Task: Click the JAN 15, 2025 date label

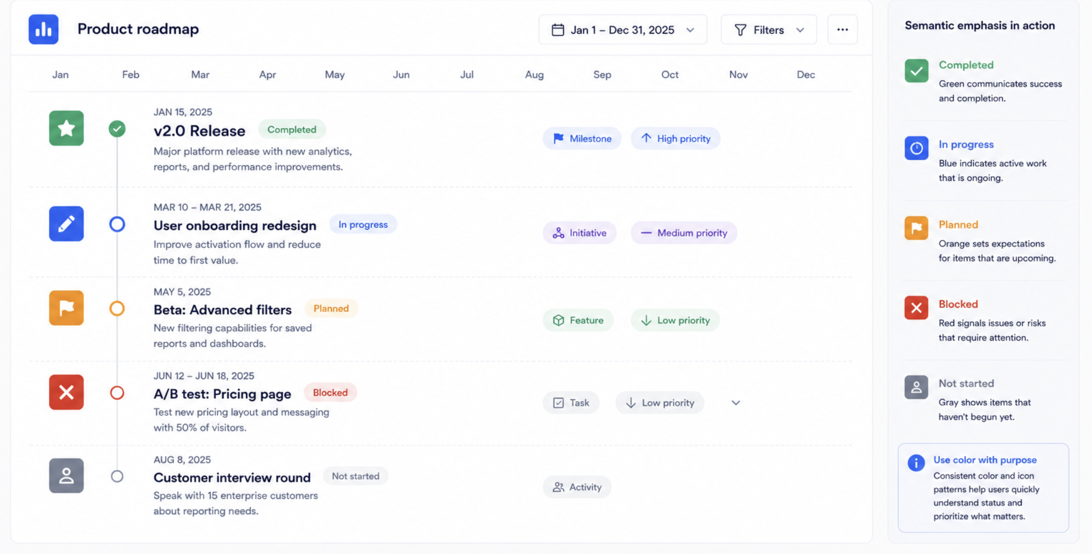Action: (x=183, y=112)
